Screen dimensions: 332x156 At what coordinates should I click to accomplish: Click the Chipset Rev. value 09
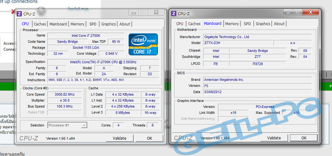pyautogui.click(x=305, y=51)
